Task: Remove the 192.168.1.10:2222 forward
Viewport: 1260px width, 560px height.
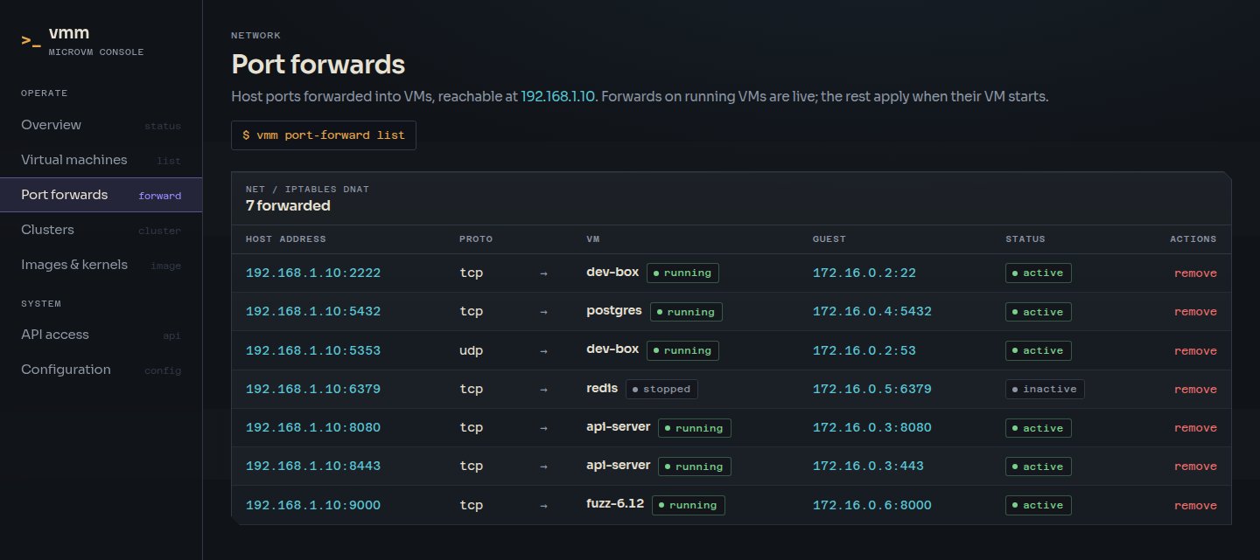Action: [x=1195, y=273]
